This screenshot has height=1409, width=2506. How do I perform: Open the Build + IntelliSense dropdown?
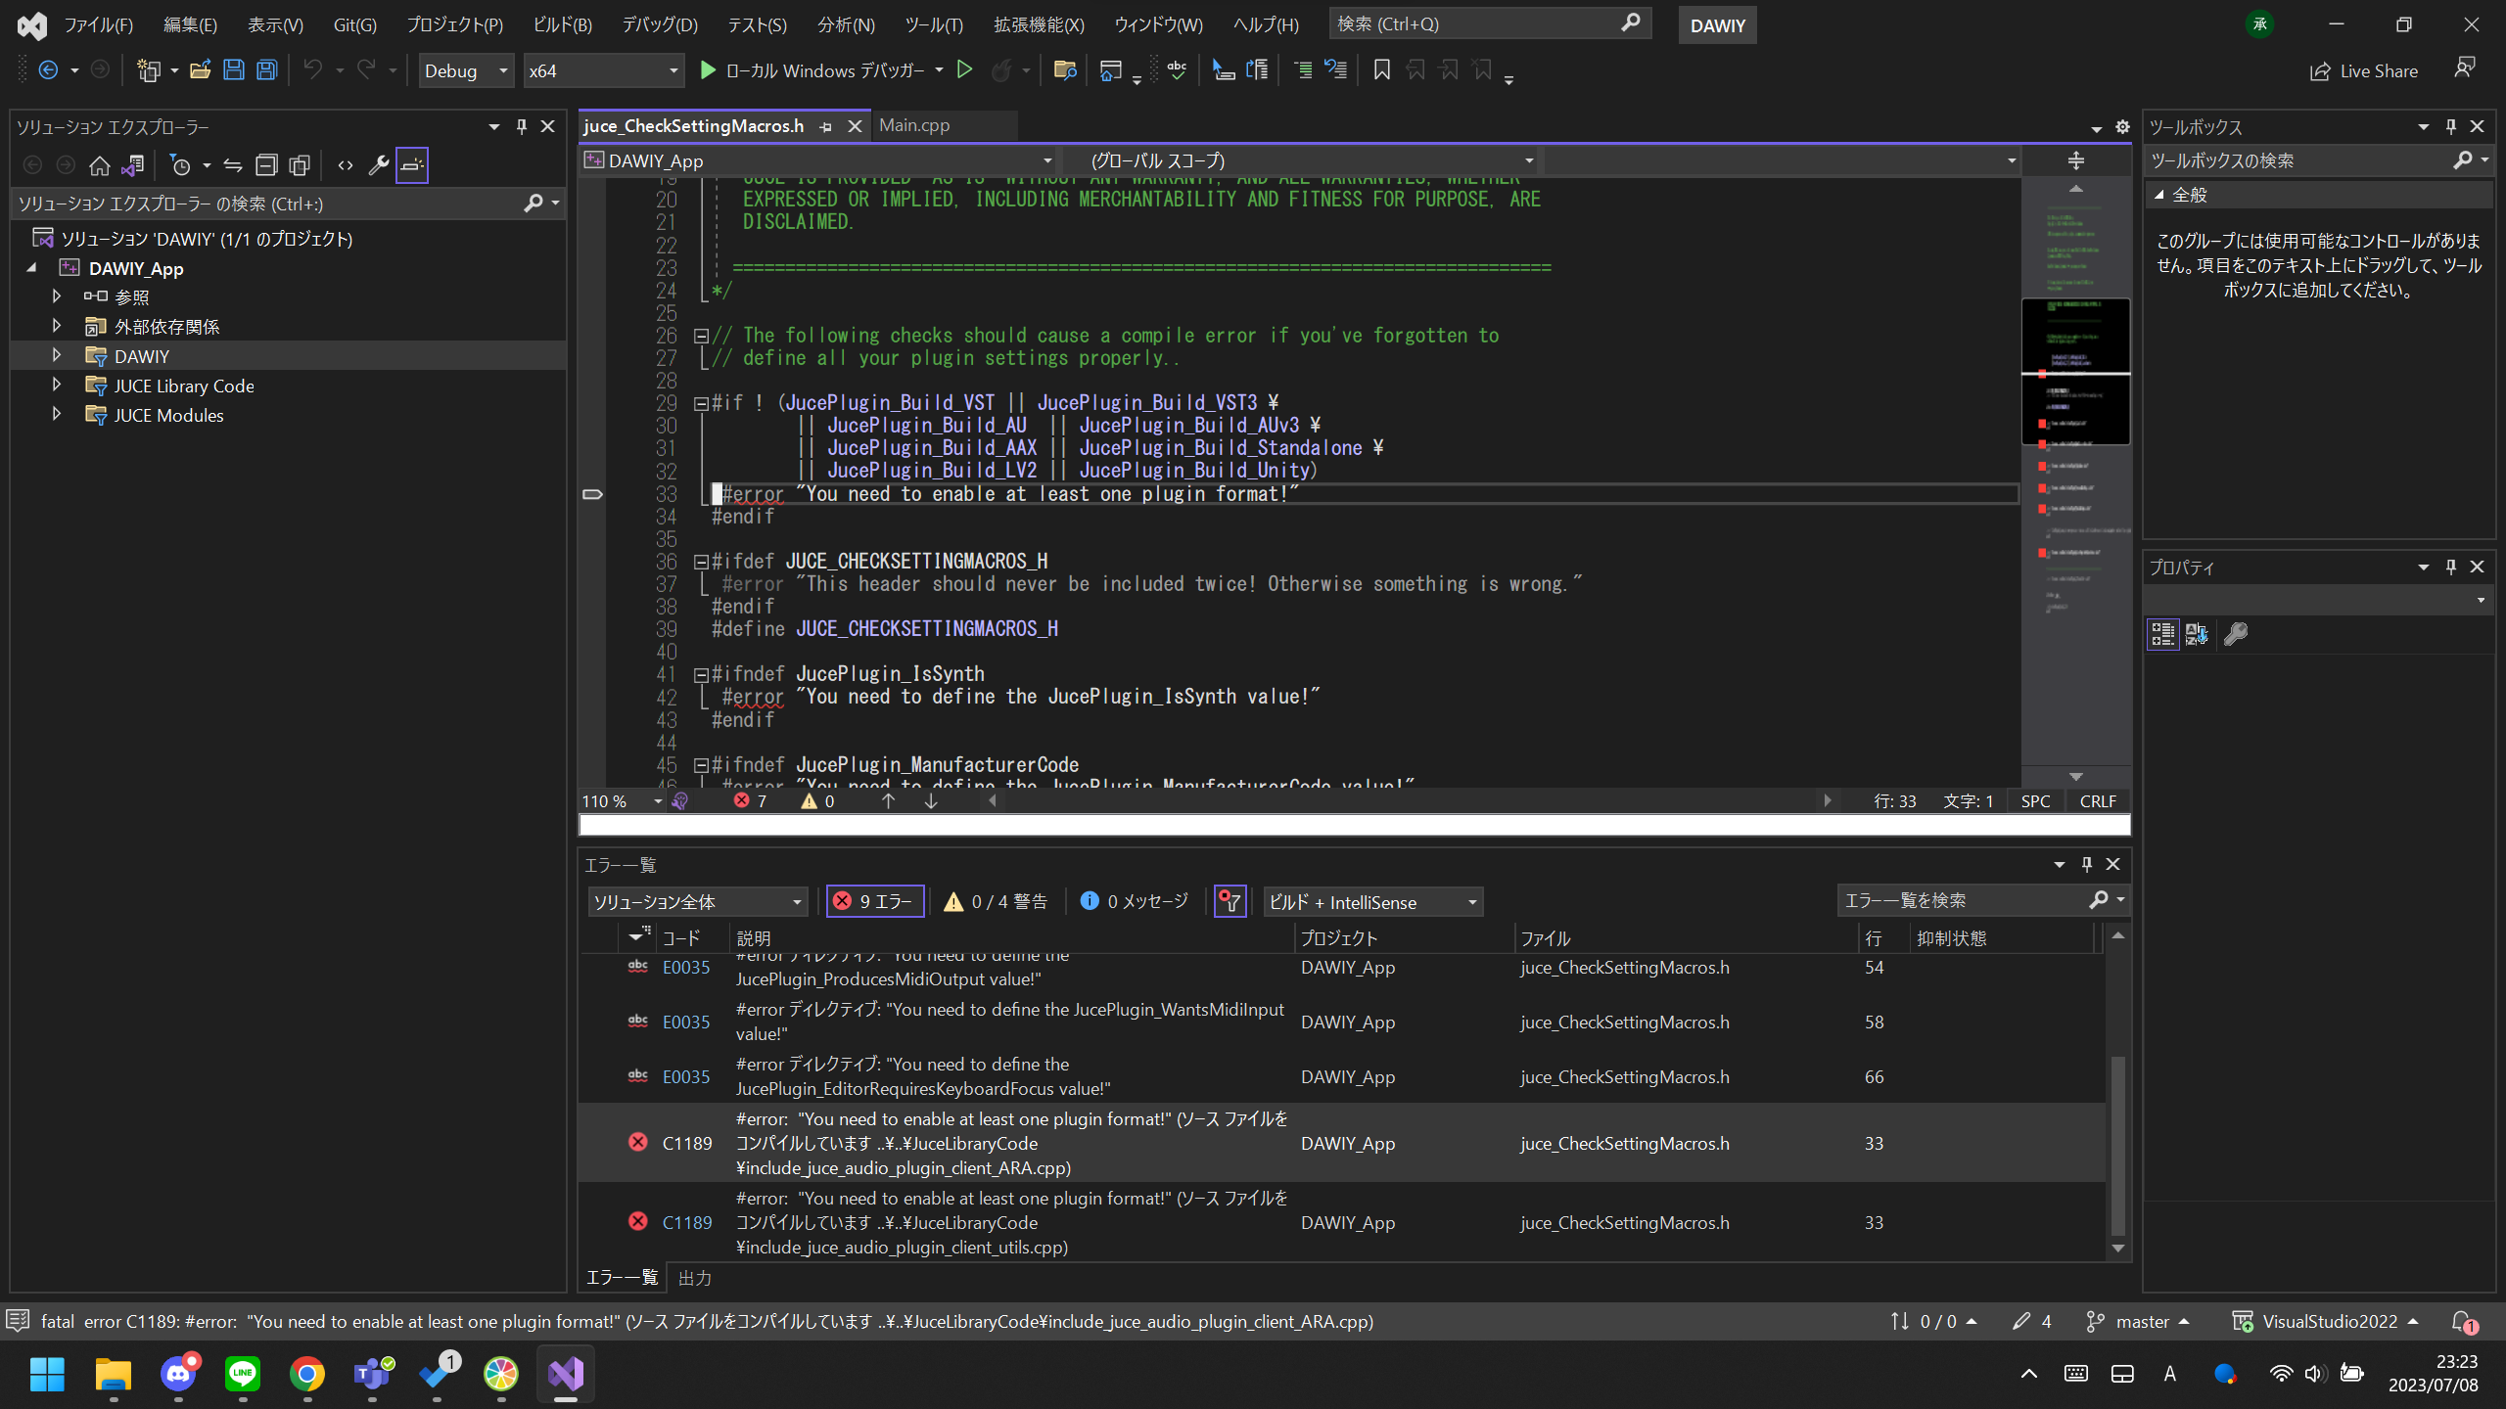coord(1372,902)
